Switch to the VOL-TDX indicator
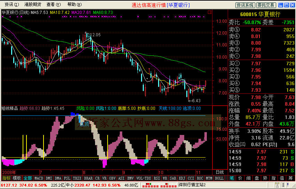This screenshot has height=189, width=296. 144,178
